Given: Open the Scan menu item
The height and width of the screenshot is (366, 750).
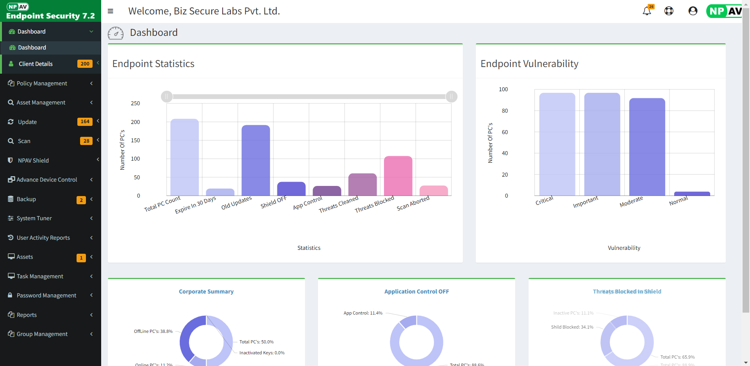Looking at the screenshot, I should (24, 141).
